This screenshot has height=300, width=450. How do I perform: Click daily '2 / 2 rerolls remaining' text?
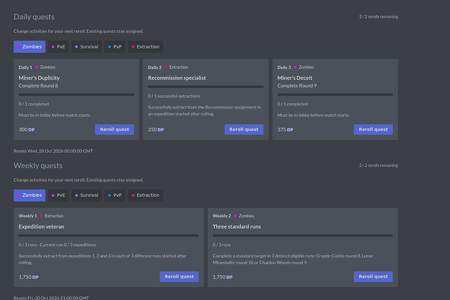[x=378, y=17]
